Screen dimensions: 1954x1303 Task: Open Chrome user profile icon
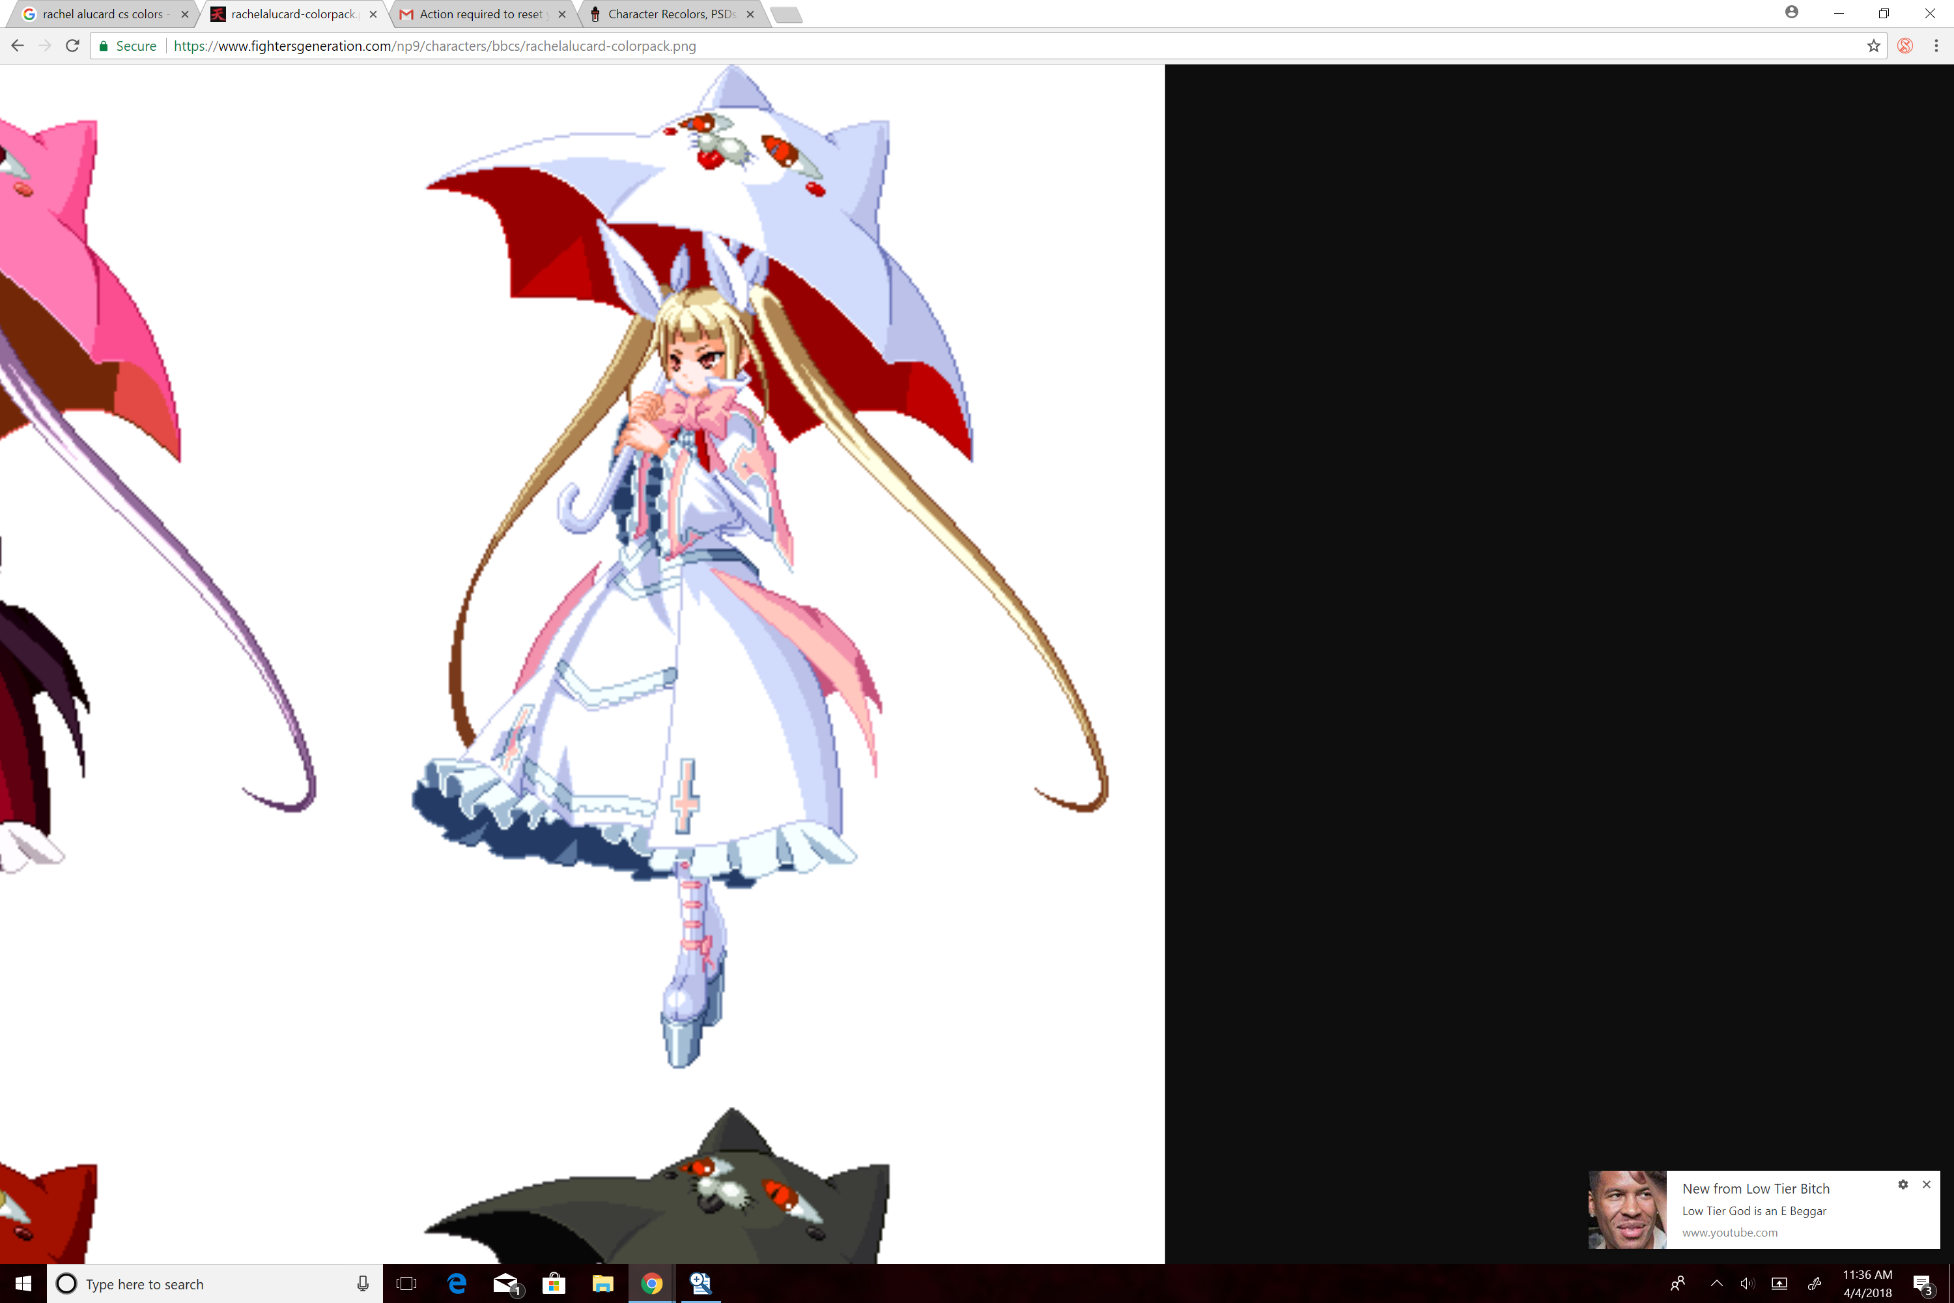pyautogui.click(x=1791, y=12)
